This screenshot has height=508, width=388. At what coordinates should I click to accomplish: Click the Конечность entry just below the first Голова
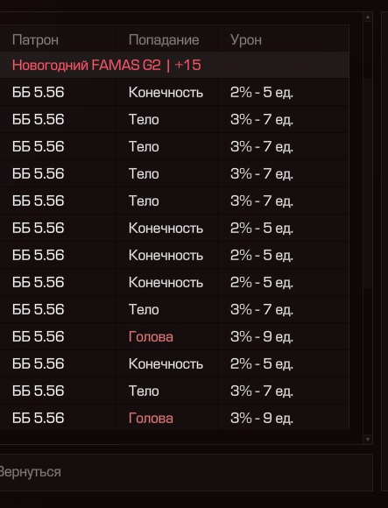(166, 363)
